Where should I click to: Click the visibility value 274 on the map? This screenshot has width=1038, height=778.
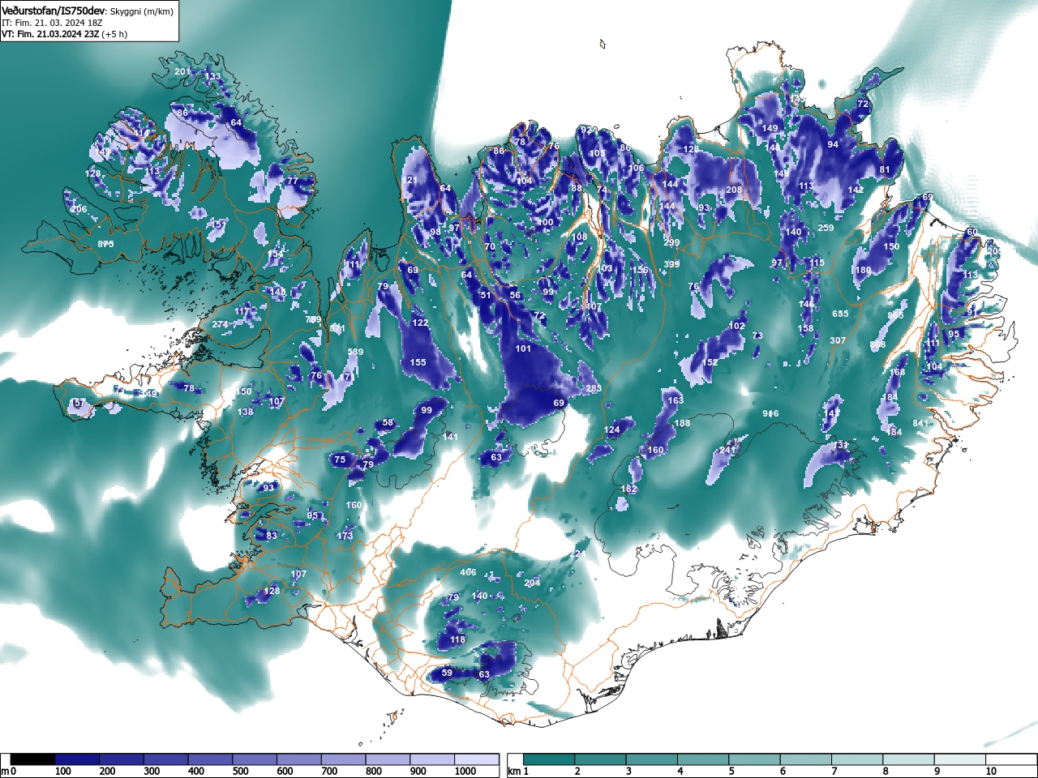click(x=220, y=324)
